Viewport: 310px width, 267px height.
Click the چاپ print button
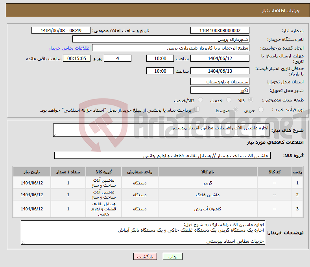(x=173, y=256)
